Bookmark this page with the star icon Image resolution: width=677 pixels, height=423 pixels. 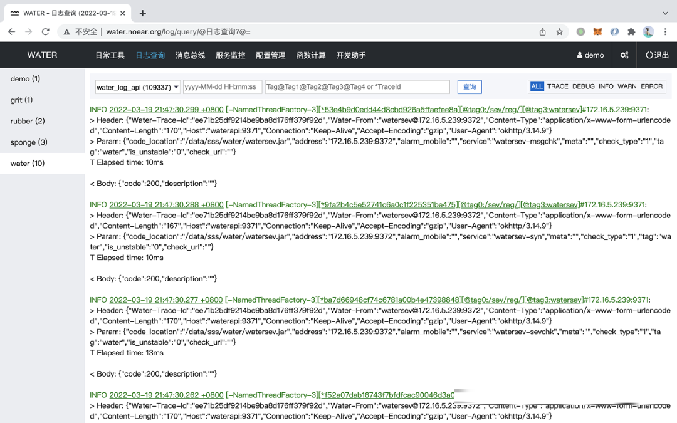point(559,32)
